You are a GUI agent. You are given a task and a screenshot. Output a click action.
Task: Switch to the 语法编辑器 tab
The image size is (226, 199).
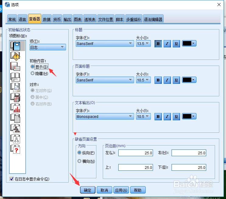click(x=153, y=19)
